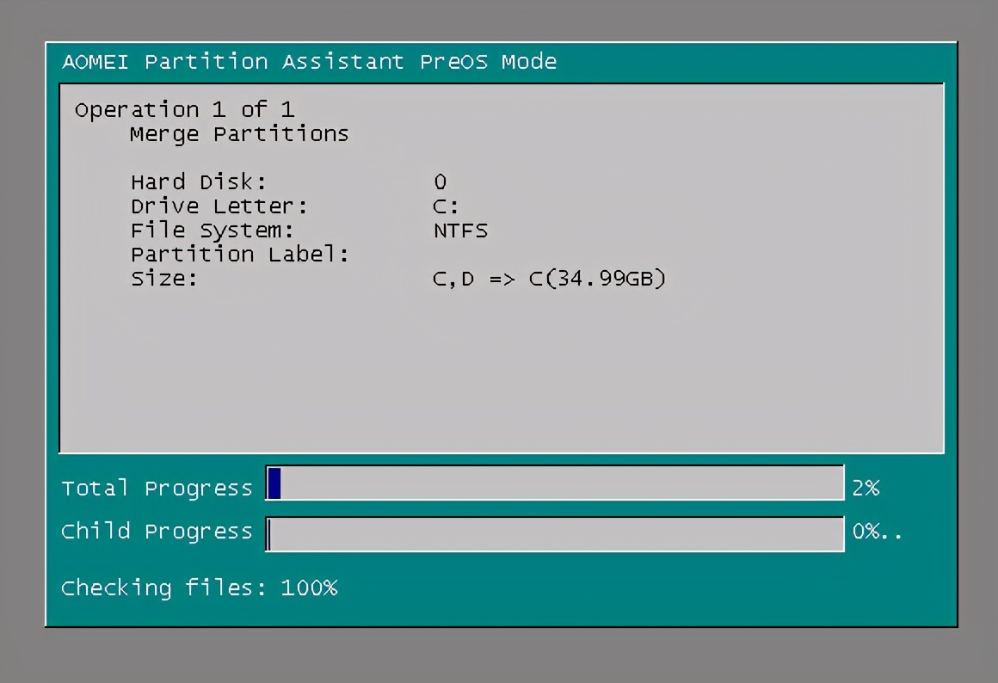Click the 'C,D => C(34.99GB)' size value

point(549,279)
